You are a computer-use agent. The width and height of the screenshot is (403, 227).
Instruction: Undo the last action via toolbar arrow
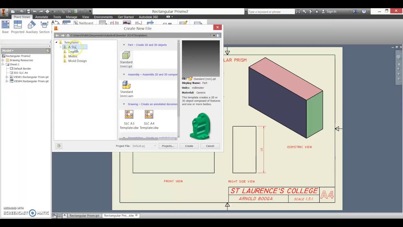click(x=35, y=11)
